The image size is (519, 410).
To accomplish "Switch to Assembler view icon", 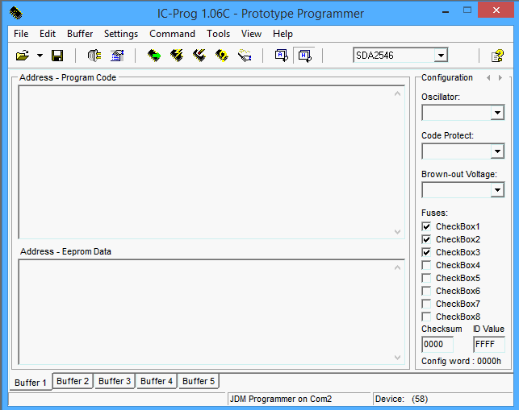I will click(282, 56).
